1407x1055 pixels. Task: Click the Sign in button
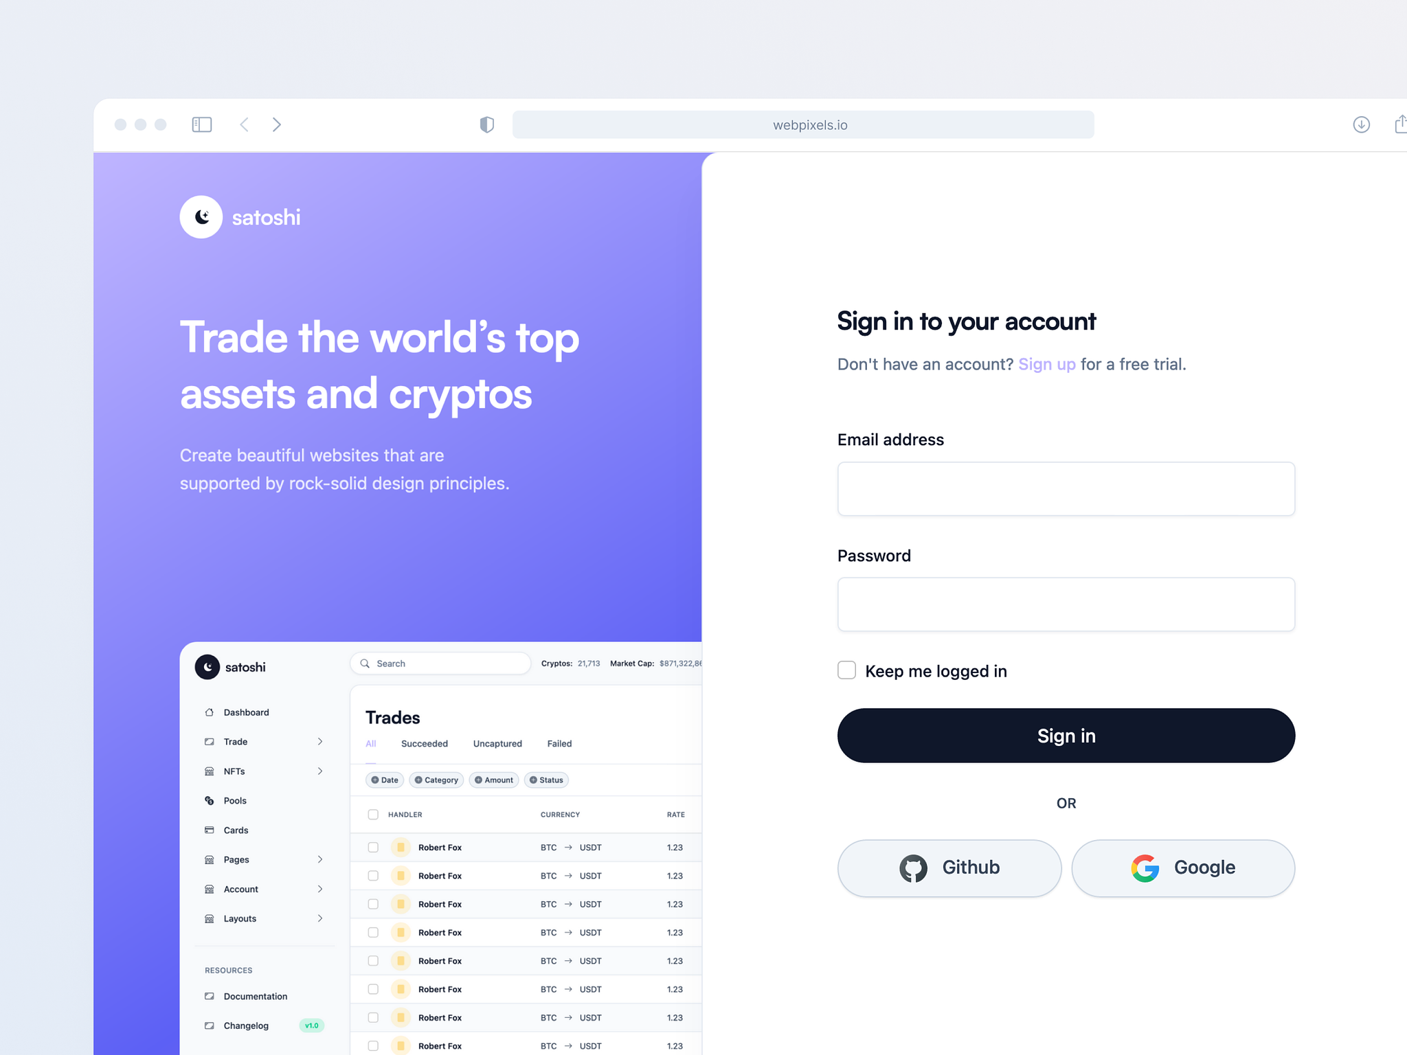click(x=1067, y=735)
